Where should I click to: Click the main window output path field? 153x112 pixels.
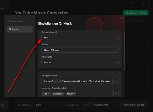(x=96, y=105)
